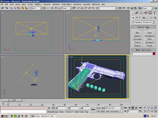Toggle the selection lock padlock
Screen dimensions: 158x118
[x=49, y=108]
